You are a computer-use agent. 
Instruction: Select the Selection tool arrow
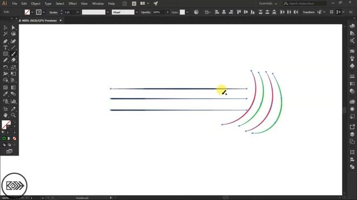pyautogui.click(x=6, y=27)
